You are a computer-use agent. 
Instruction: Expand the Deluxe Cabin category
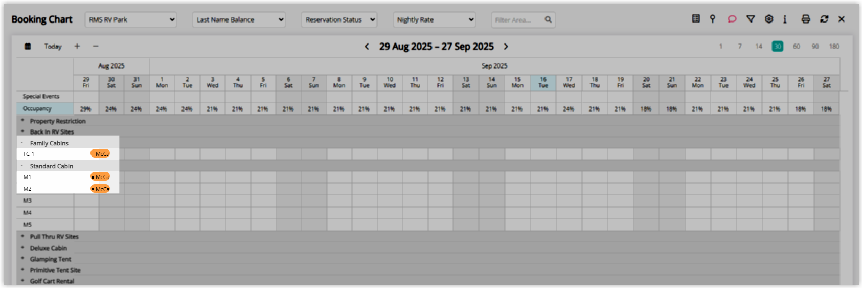pyautogui.click(x=22, y=248)
